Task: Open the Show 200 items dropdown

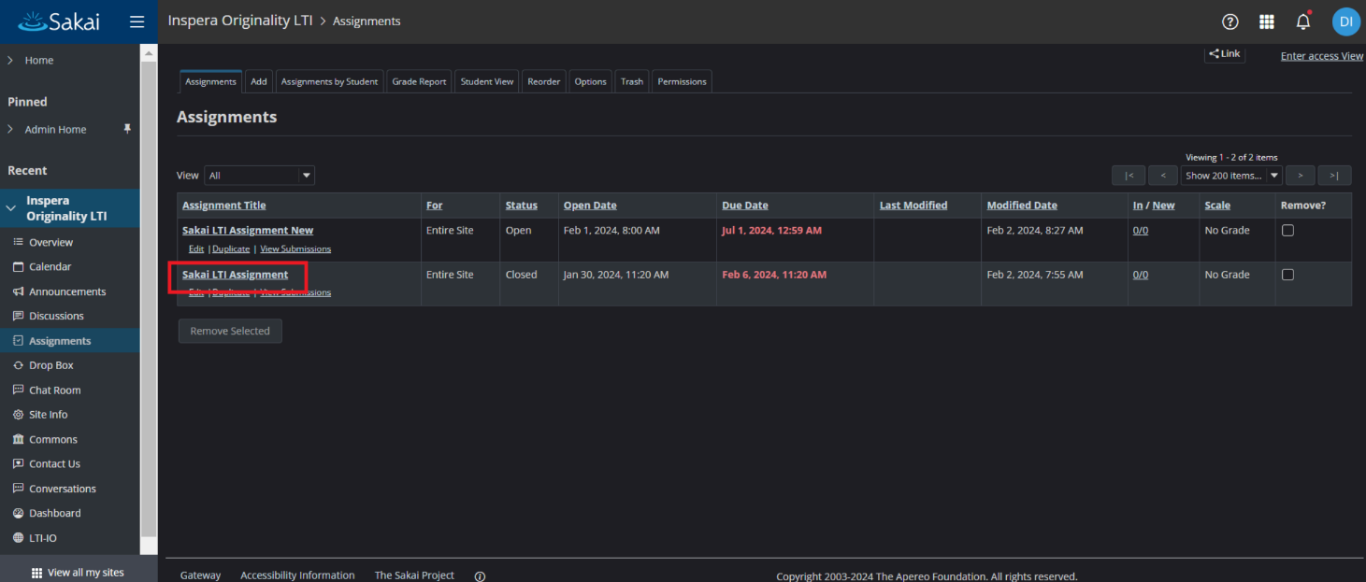Action: tap(1231, 176)
